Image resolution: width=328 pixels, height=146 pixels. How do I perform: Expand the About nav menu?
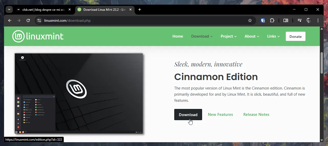pos(252,36)
